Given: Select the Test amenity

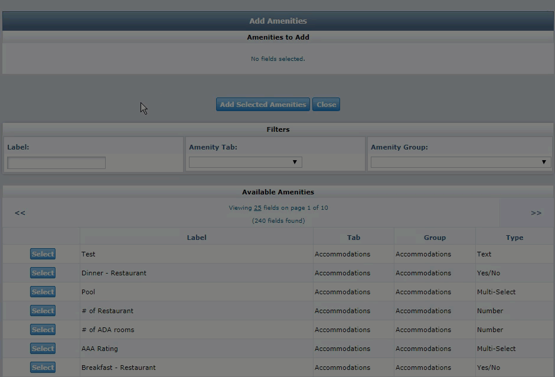Looking at the screenshot, I should coord(43,254).
